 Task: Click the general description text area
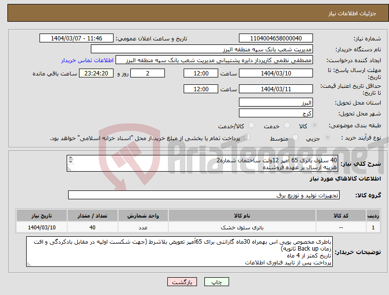202,163
